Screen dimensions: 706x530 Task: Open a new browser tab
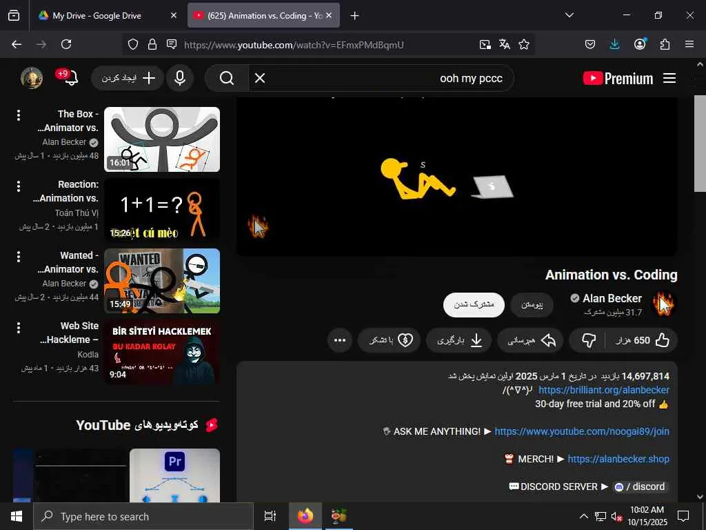(355, 16)
